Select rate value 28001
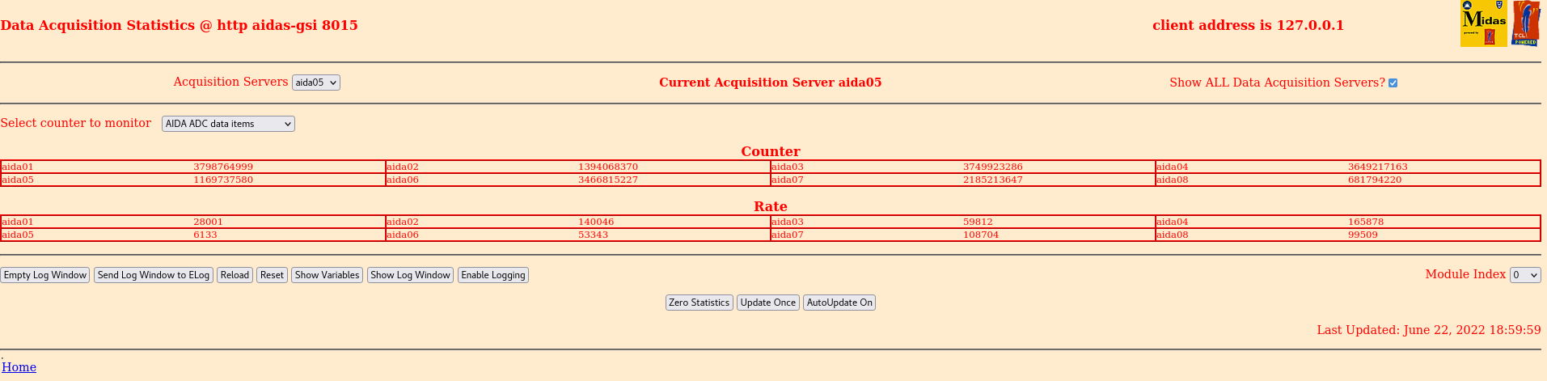Image resolution: width=1547 pixels, height=381 pixels. (208, 222)
